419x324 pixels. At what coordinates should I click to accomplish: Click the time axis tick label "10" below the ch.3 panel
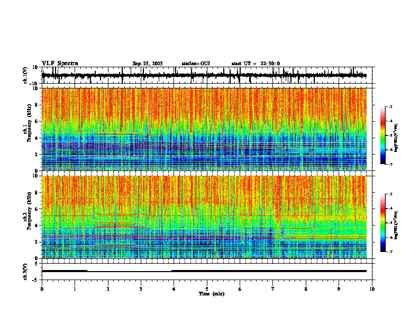(x=372, y=289)
